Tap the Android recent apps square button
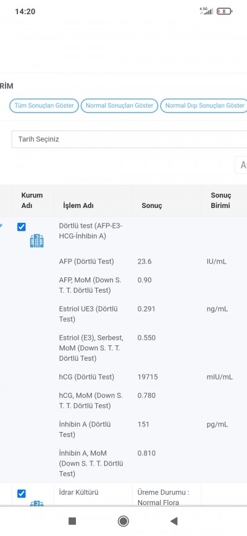Image resolution: width=247 pixels, height=536 pixels. (x=72, y=521)
